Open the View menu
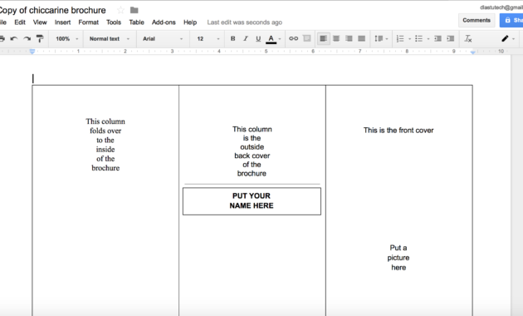This screenshot has width=523, height=316. (x=40, y=22)
